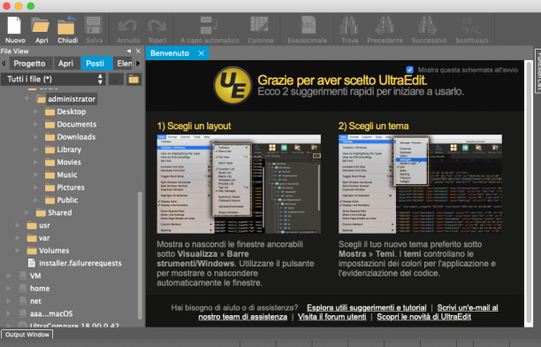Open Scopri le novità di UltraEdit link

(423, 317)
